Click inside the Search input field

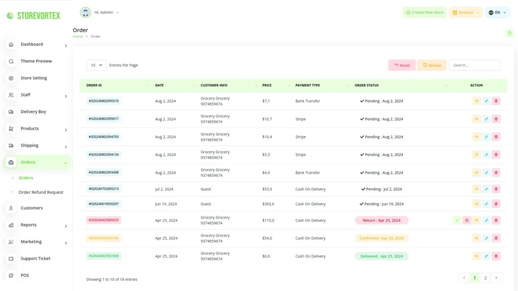point(474,65)
